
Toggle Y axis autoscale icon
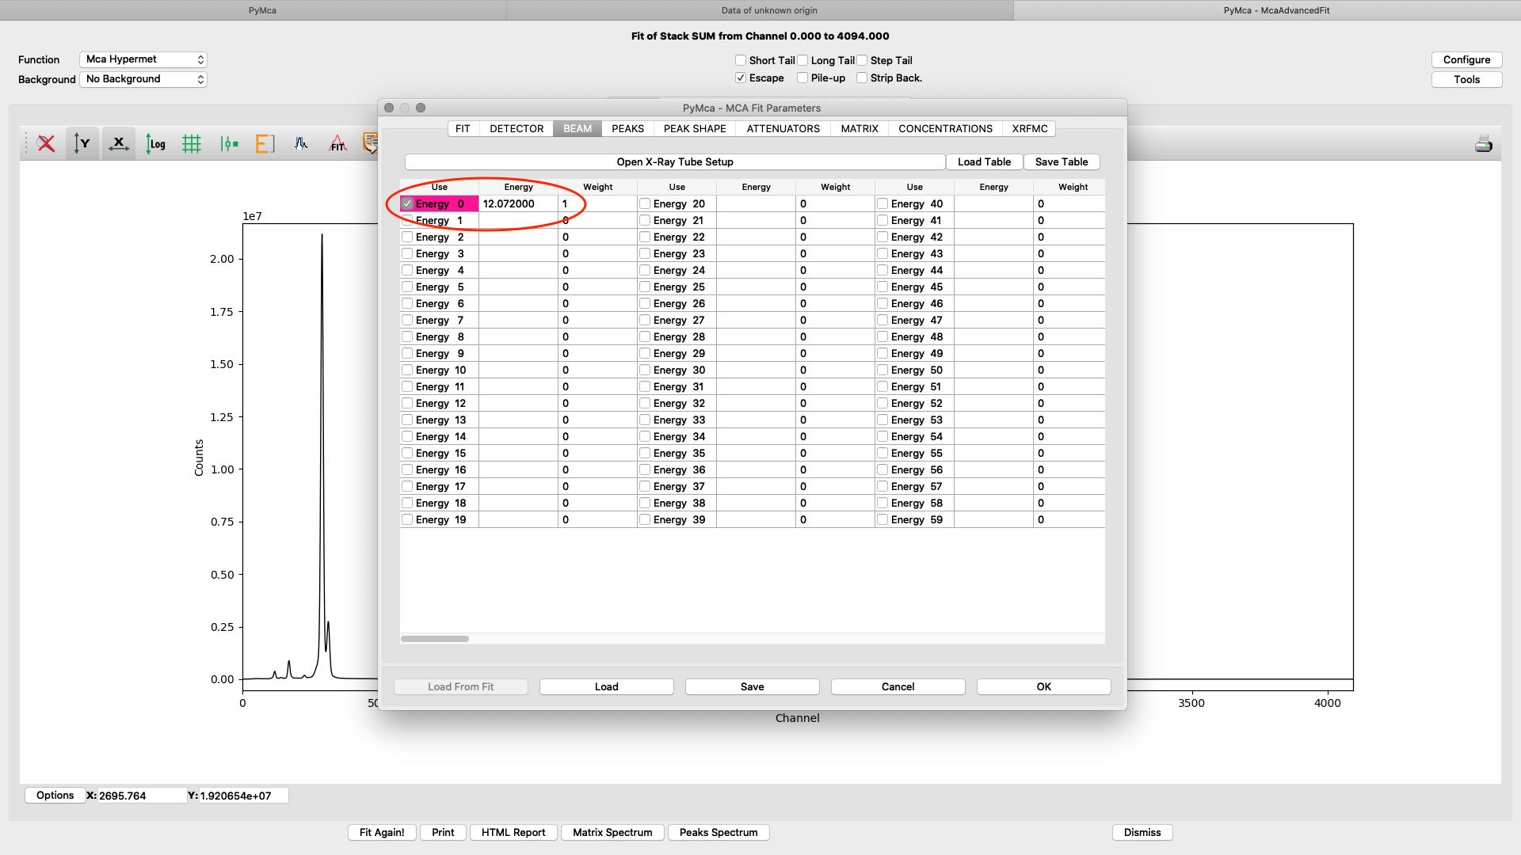pos(82,144)
